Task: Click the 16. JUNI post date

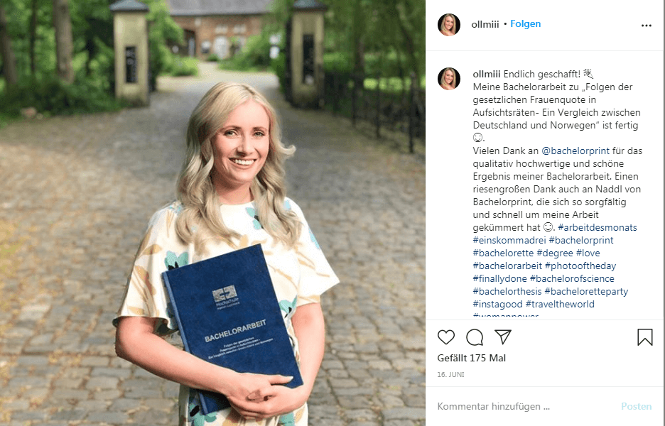Action: (450, 375)
